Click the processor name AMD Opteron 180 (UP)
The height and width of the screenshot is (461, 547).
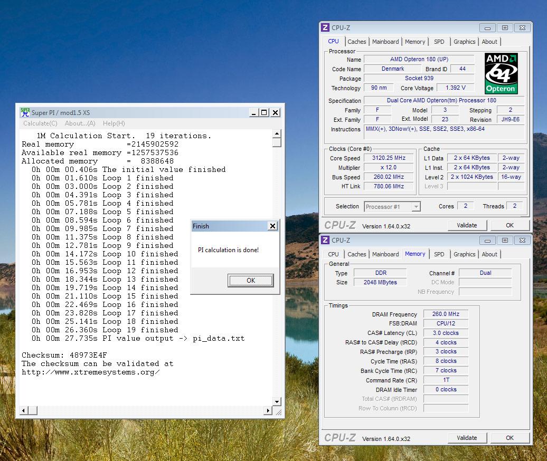[x=419, y=59]
